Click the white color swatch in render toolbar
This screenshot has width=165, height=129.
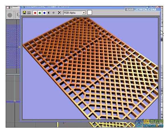[x=90, y=13]
